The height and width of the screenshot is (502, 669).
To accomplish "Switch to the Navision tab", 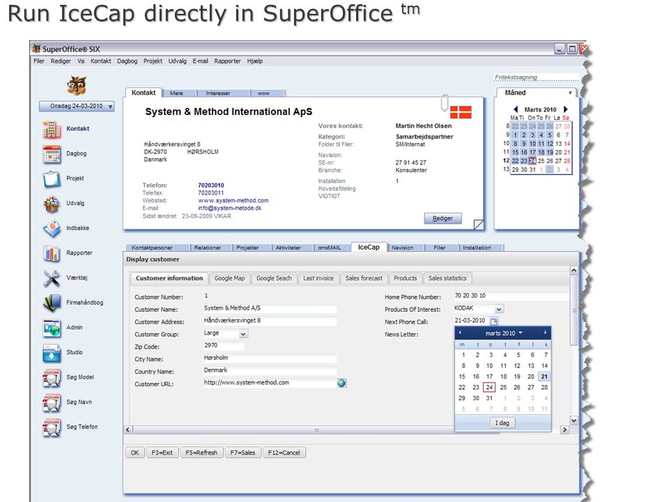I will 402,248.
